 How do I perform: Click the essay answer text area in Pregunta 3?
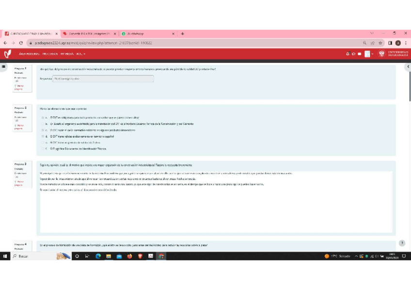(x=216, y=201)
